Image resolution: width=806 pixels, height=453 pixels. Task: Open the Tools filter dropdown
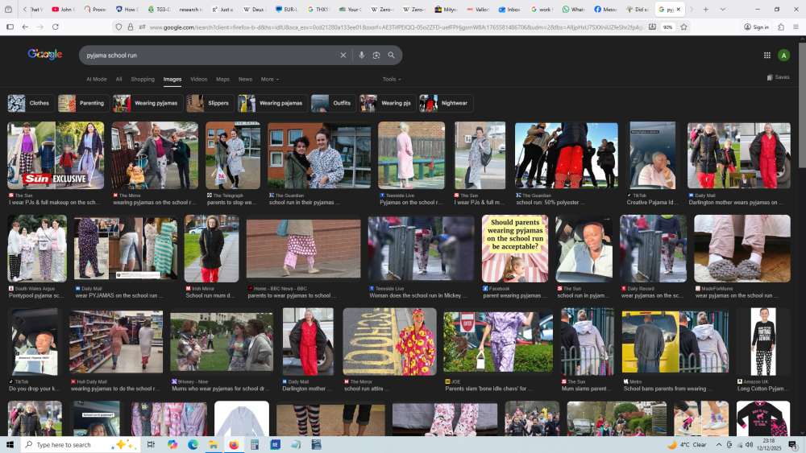pyautogui.click(x=392, y=80)
